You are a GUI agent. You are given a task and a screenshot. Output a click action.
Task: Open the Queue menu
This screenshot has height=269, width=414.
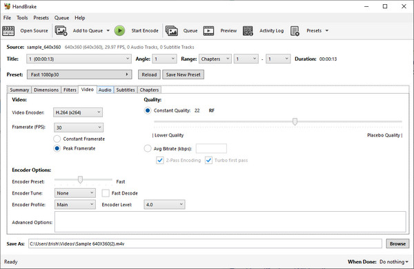[x=61, y=18]
